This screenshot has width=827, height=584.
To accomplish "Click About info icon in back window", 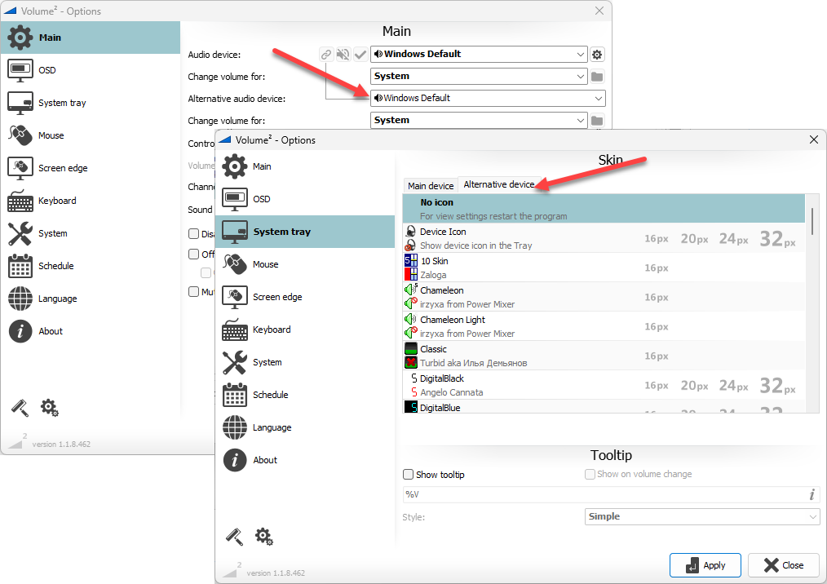I will [20, 331].
